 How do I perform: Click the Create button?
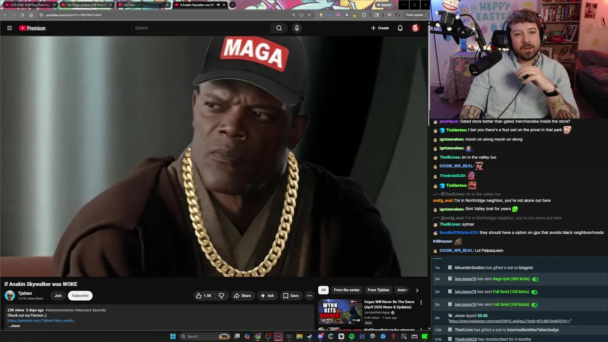point(380,28)
